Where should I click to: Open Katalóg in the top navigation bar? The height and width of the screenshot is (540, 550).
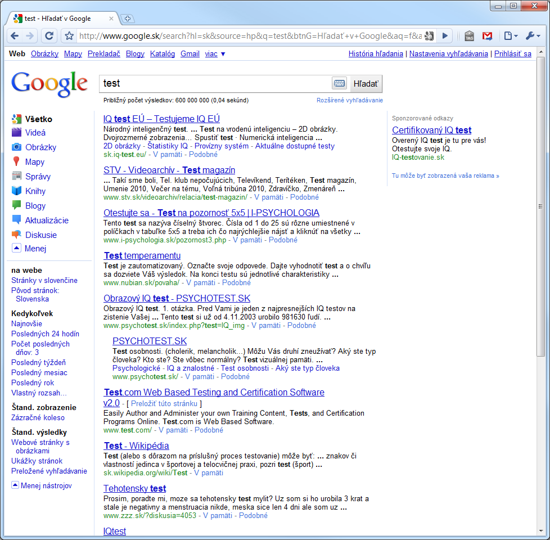163,54
